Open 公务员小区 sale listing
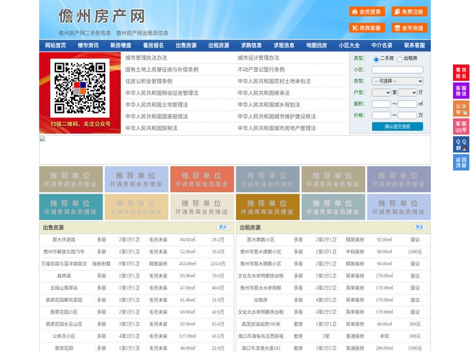470x352 pixels. pyautogui.click(x=64, y=336)
